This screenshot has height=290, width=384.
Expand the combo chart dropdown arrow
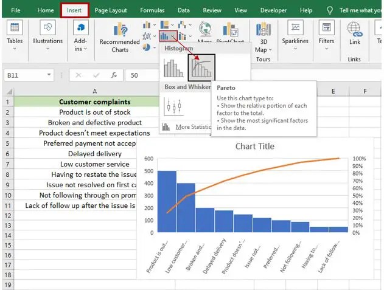coord(190,36)
